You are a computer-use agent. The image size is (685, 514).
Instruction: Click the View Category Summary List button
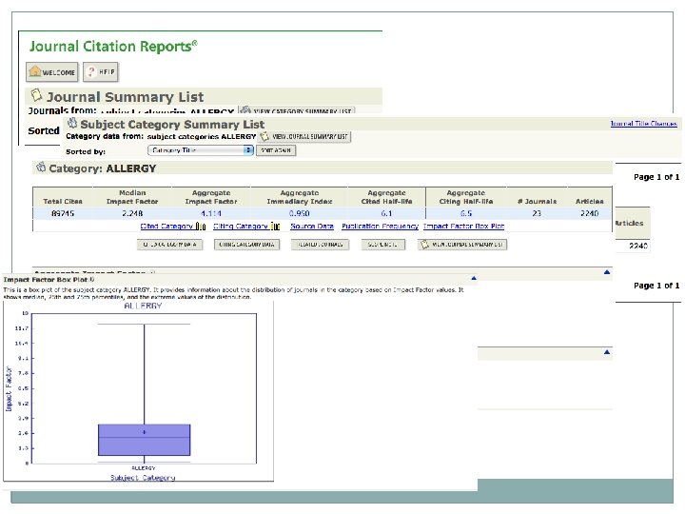coord(297,110)
